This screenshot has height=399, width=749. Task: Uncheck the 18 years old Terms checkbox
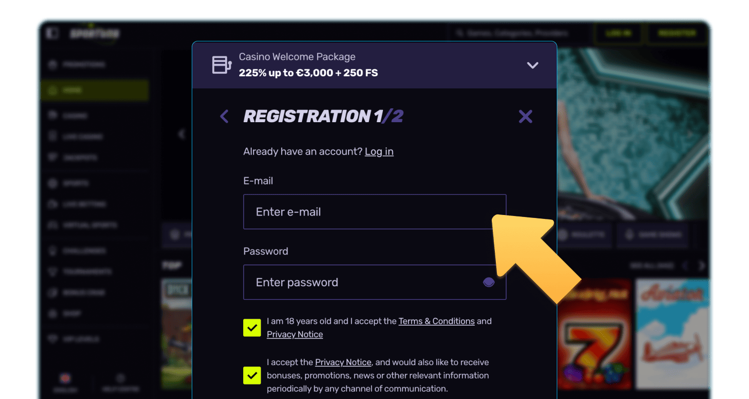[x=252, y=328]
